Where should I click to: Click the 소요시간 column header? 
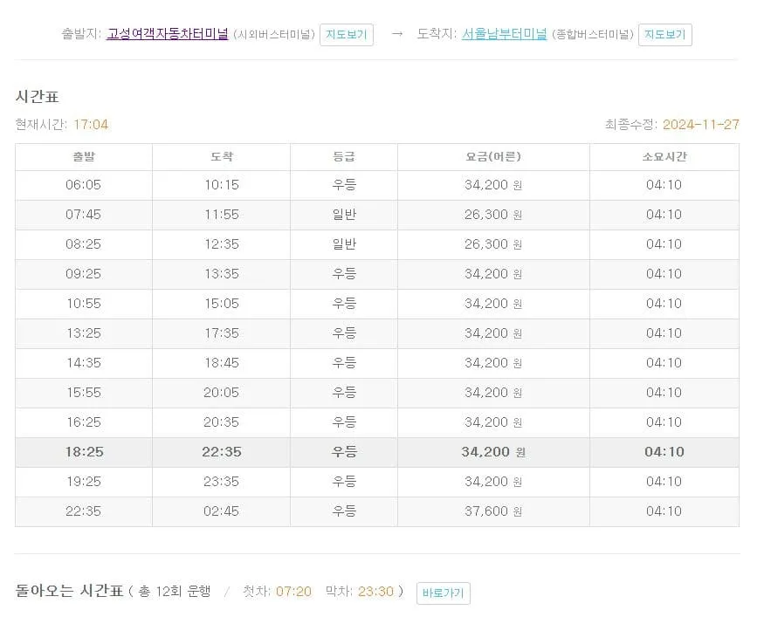(x=664, y=156)
